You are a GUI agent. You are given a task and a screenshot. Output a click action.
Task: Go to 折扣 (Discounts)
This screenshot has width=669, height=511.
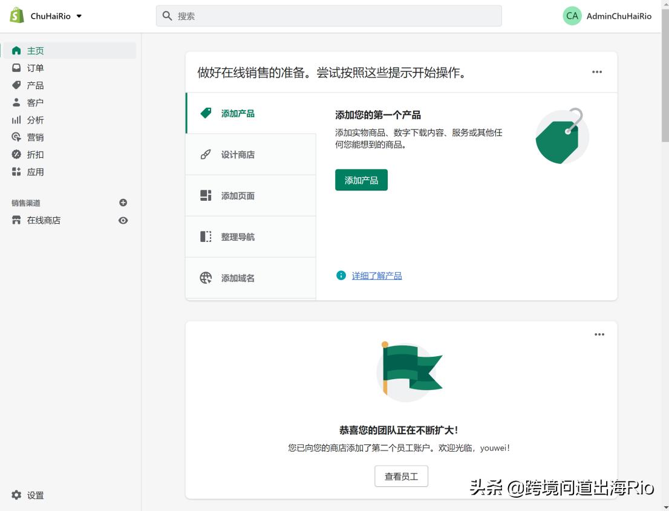coord(35,154)
